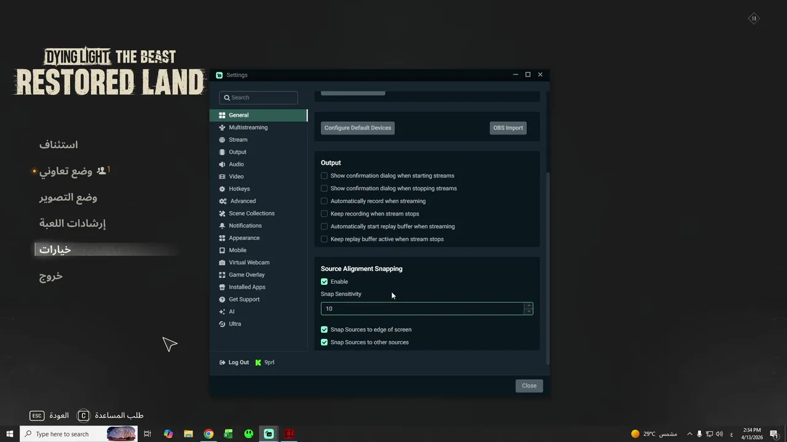Open Get Support help icon
The height and width of the screenshot is (442, 787).
(223, 300)
